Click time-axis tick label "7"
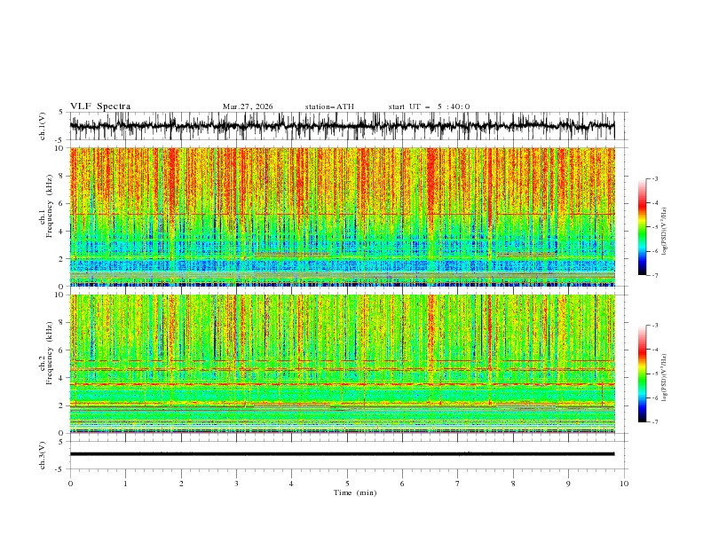This screenshot has height=543, width=703. pos(458,484)
